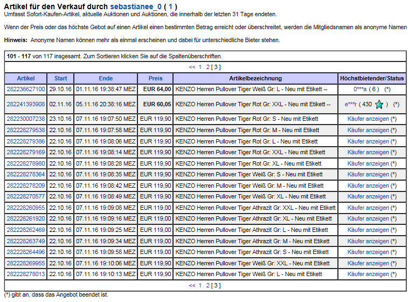Screen dimensions: 408x302
Task: Click the current page [ 3 ] at top
Action: point(216,67)
